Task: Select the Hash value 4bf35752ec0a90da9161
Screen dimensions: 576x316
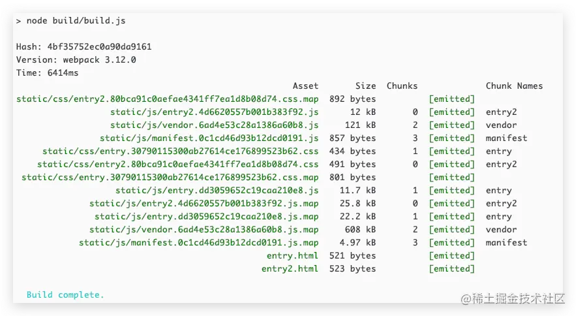Action: [99, 47]
